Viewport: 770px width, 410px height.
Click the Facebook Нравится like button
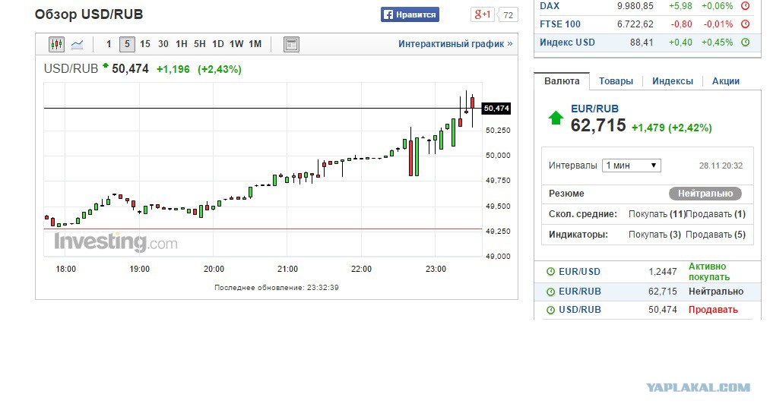410,14
